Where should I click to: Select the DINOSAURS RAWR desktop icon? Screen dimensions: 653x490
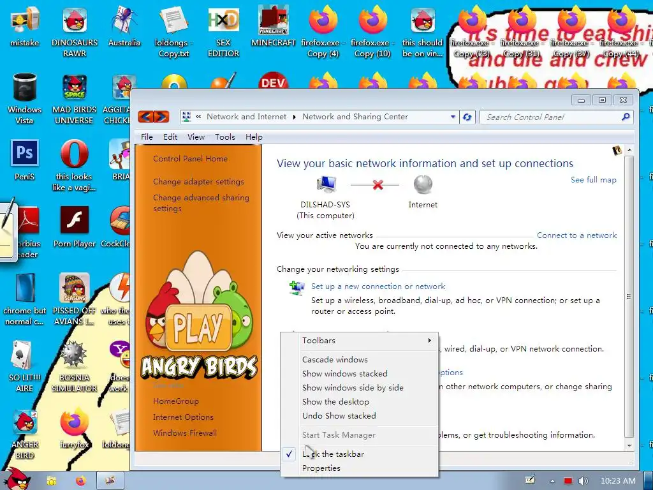[x=75, y=32]
